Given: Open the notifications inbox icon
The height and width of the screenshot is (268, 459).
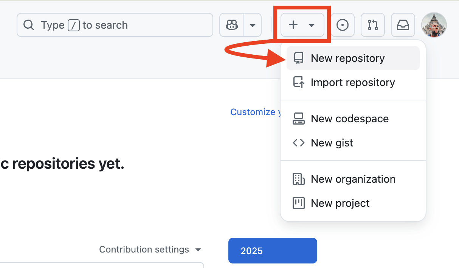Looking at the screenshot, I should 403,25.
